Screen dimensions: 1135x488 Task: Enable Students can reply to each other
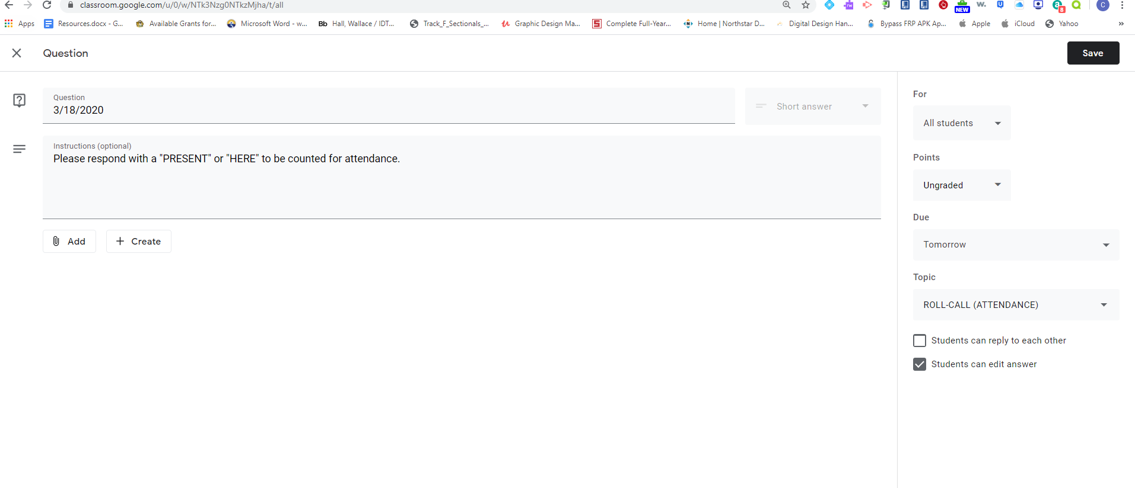(920, 341)
